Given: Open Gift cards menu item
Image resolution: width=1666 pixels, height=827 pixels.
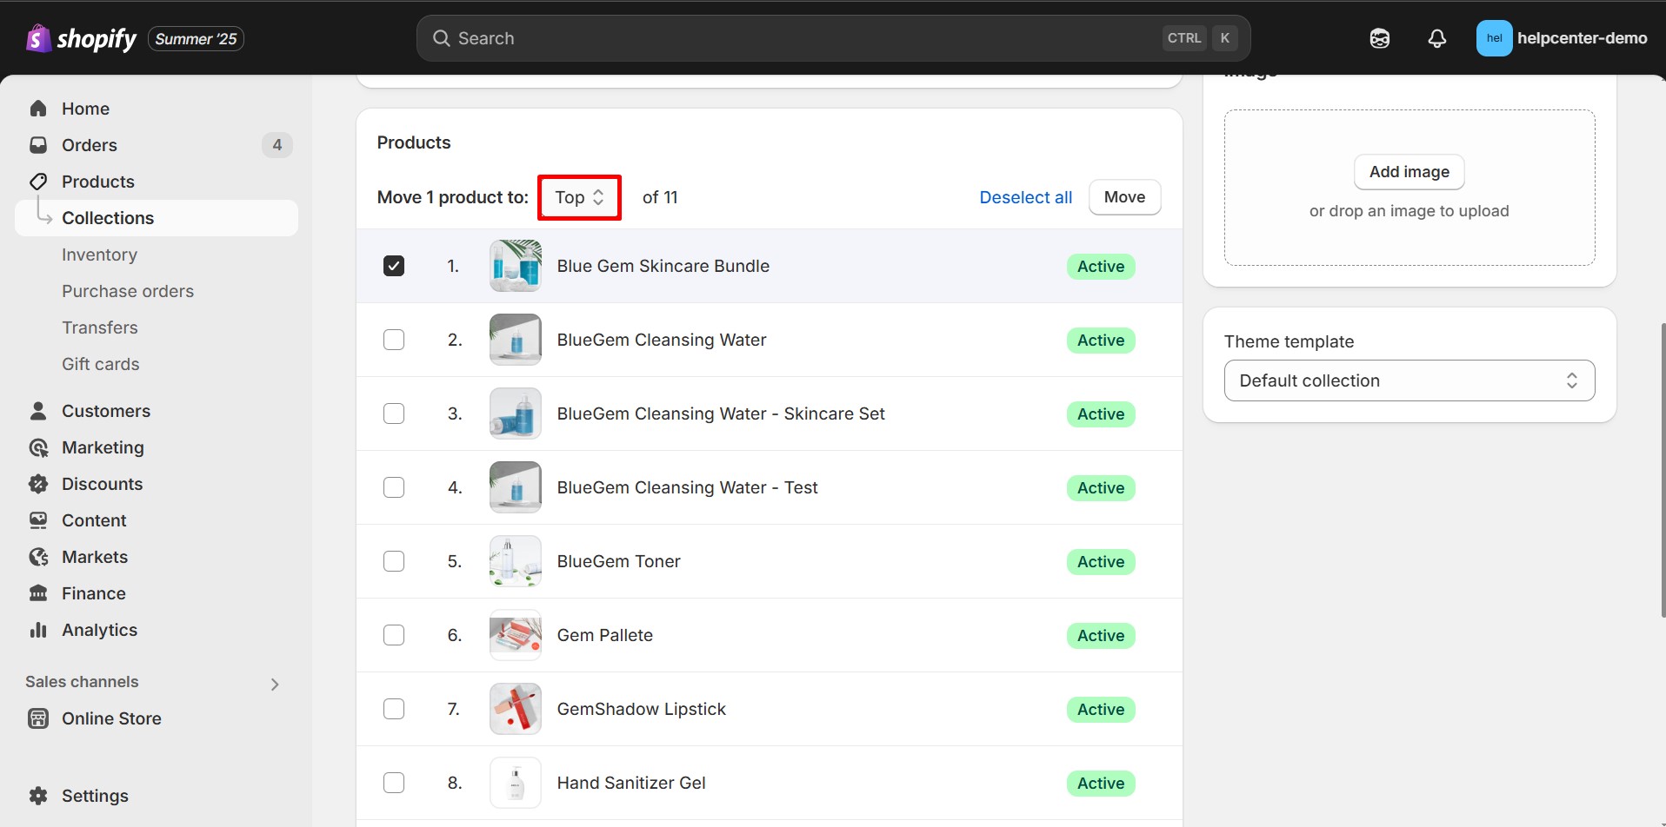Looking at the screenshot, I should click(x=100, y=364).
